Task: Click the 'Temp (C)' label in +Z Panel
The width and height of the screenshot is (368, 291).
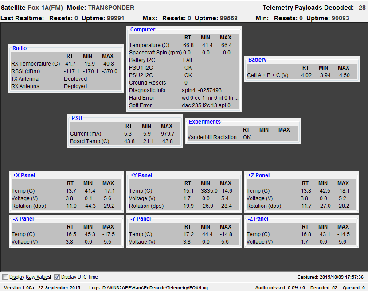Action: point(258,191)
